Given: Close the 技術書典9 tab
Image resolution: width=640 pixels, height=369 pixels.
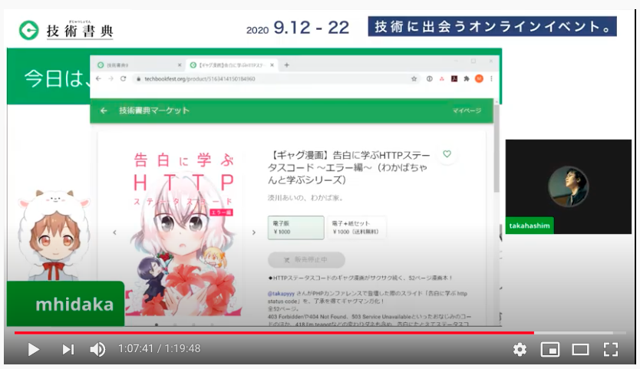Looking at the screenshot, I should [x=179, y=65].
